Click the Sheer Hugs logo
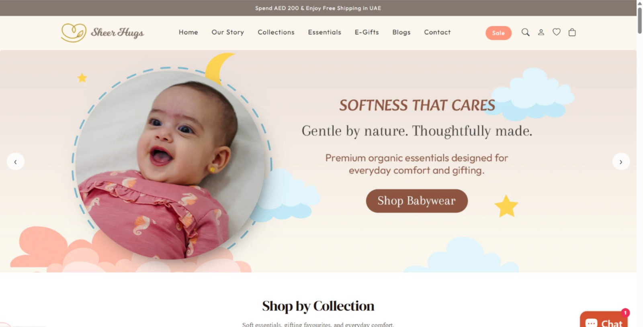The image size is (643, 327). pos(102,32)
